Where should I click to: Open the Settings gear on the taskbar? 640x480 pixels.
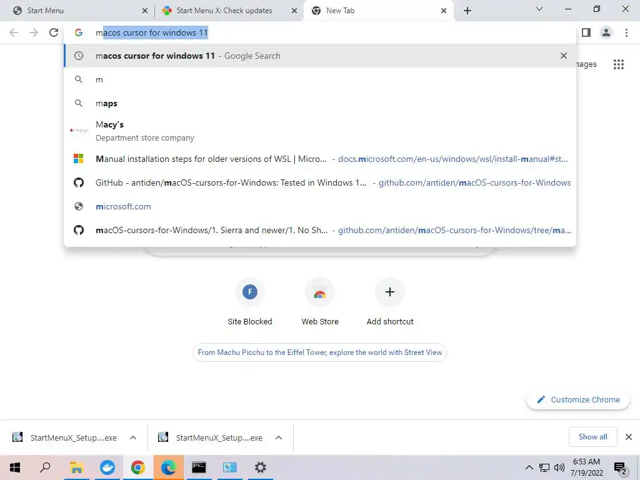click(x=261, y=467)
